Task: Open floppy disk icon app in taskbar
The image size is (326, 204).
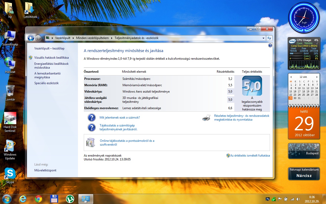Action: [x=54, y=199]
